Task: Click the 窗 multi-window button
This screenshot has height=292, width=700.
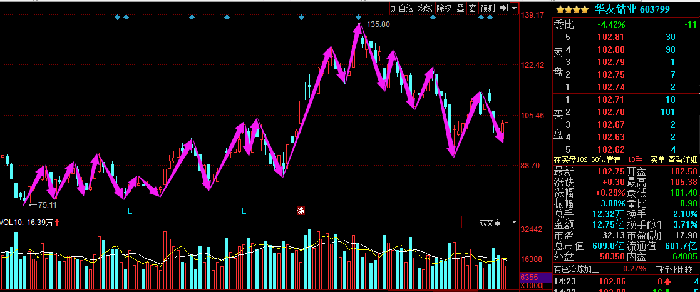Action: pyautogui.click(x=472, y=8)
